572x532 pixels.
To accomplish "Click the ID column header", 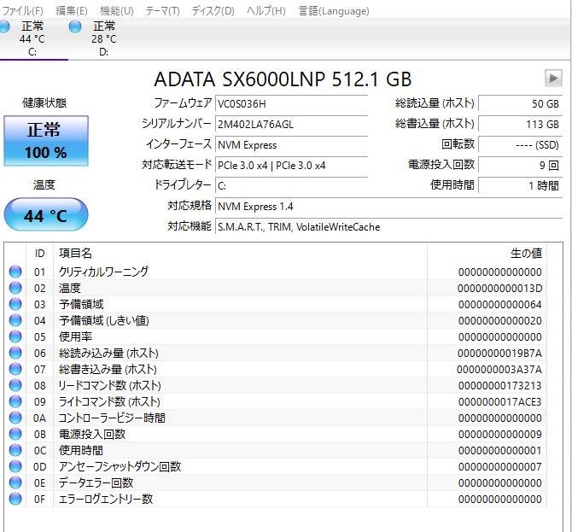I will click(x=40, y=253).
